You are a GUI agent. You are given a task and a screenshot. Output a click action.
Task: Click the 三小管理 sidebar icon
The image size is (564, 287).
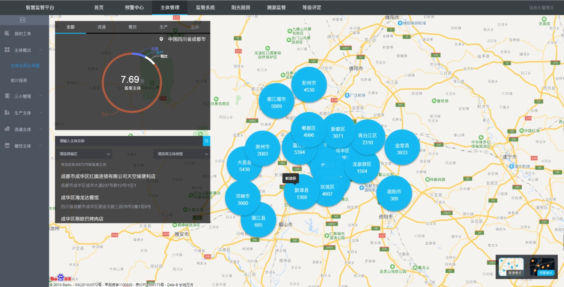(7, 96)
